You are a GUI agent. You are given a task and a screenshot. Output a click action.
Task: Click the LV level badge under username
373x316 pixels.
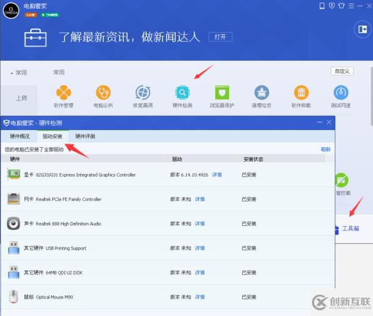pyautogui.click(x=30, y=14)
